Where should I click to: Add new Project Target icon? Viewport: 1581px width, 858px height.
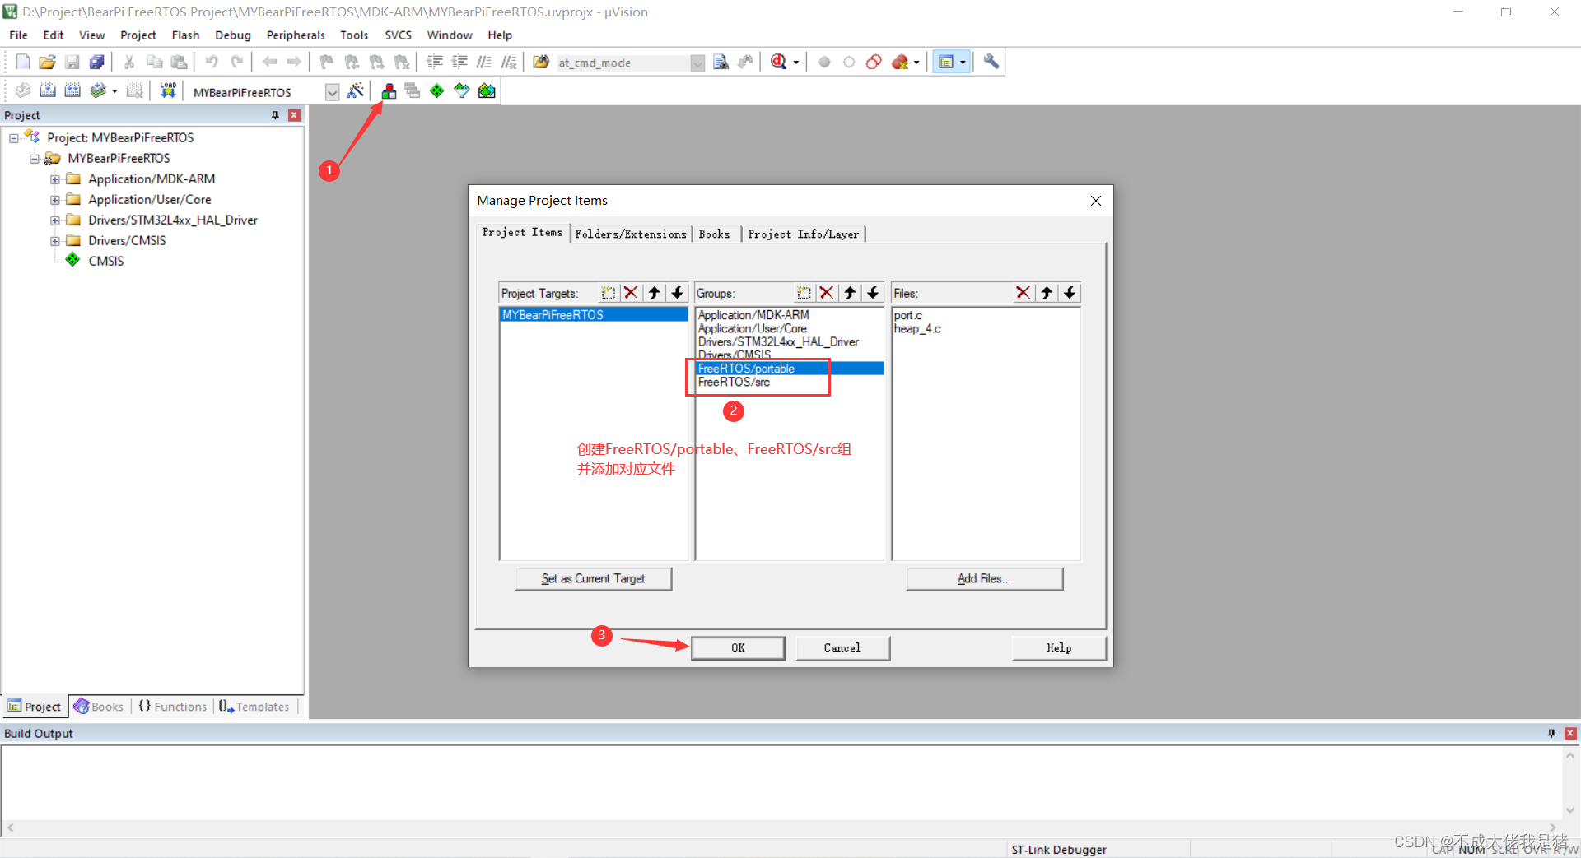click(x=608, y=293)
